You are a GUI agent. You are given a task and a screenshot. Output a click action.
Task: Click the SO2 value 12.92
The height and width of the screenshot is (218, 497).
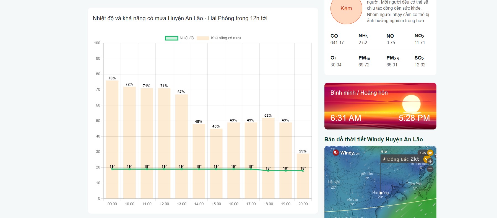[x=420, y=65]
